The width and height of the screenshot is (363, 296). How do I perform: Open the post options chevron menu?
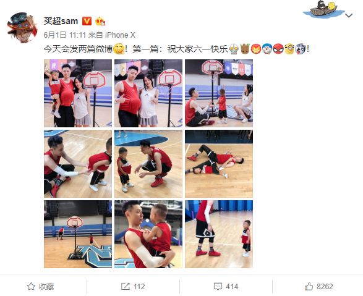click(x=349, y=15)
